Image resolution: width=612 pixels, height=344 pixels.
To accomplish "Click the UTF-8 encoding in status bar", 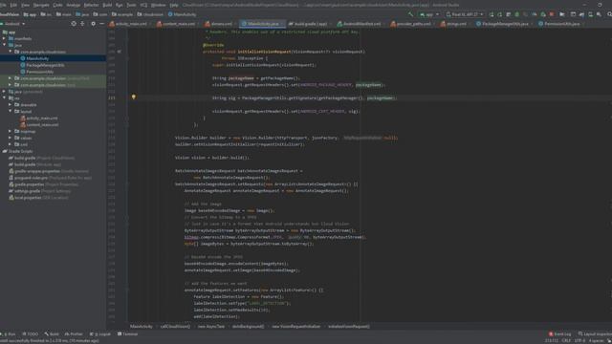I will [579, 340].
